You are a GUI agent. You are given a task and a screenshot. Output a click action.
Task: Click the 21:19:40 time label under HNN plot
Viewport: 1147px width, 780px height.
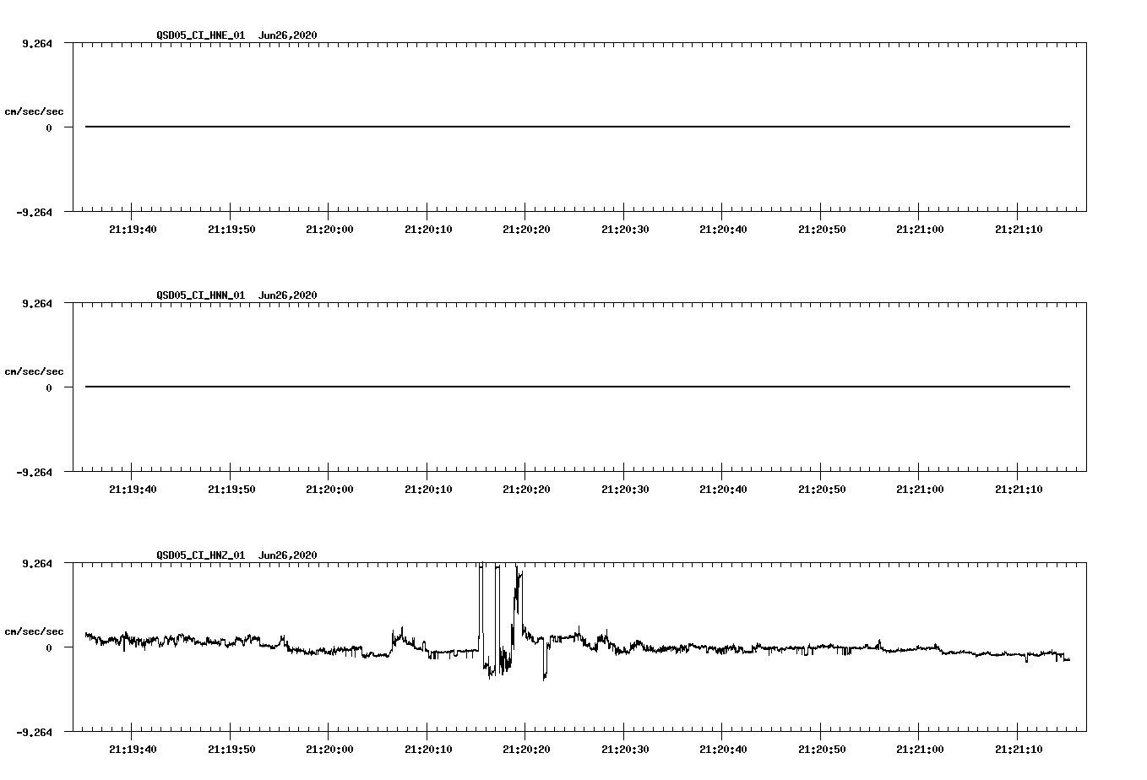pos(133,490)
